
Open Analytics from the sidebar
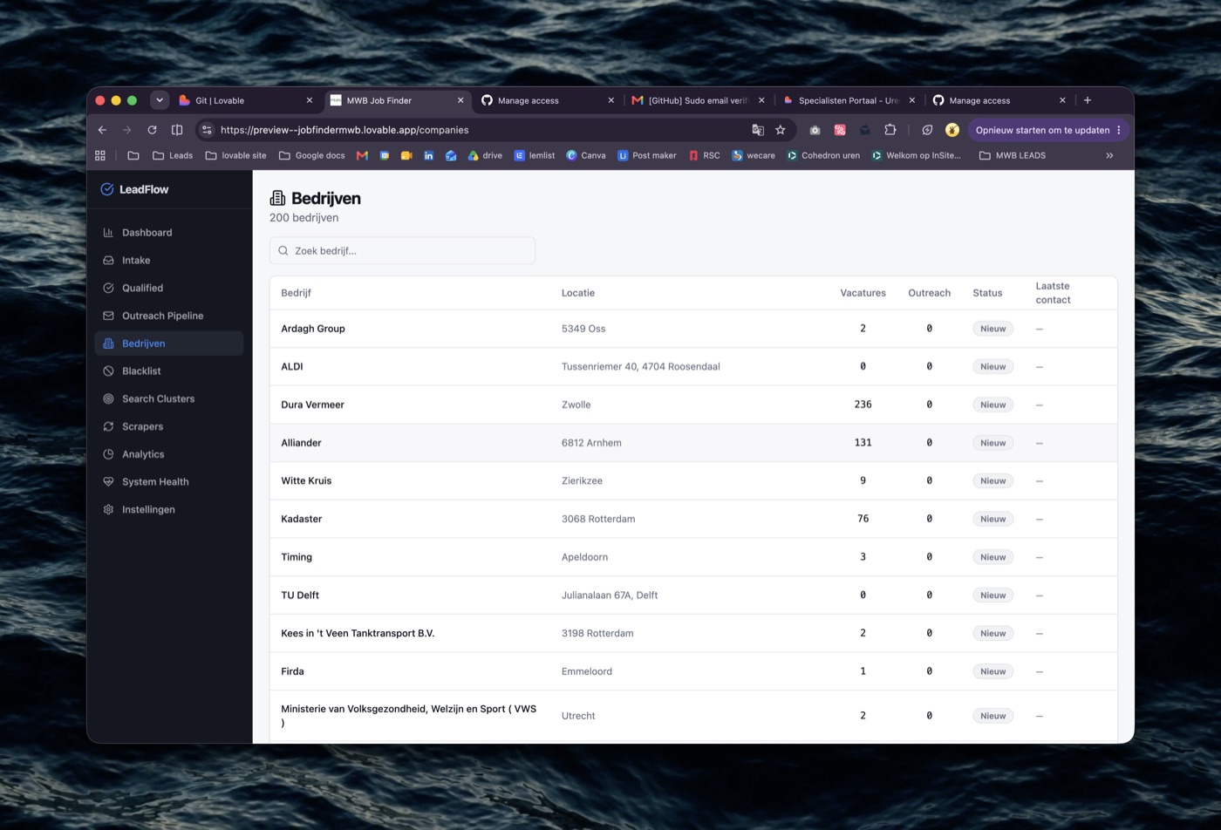point(169,454)
